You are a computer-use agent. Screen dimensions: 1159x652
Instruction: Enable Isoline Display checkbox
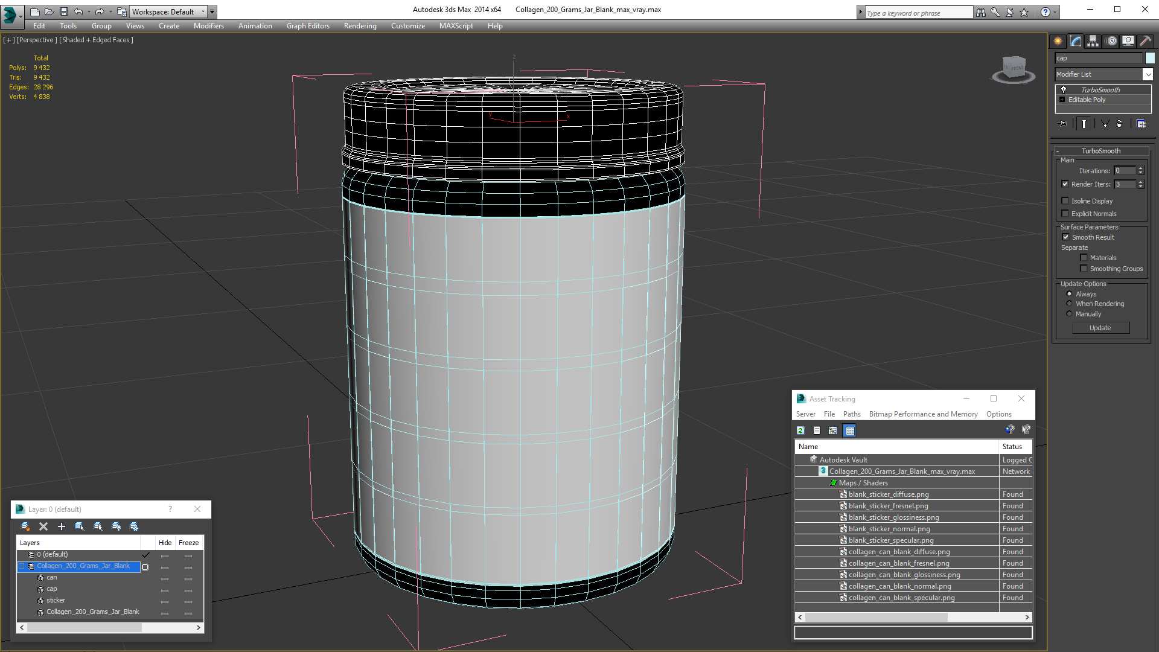(x=1065, y=201)
